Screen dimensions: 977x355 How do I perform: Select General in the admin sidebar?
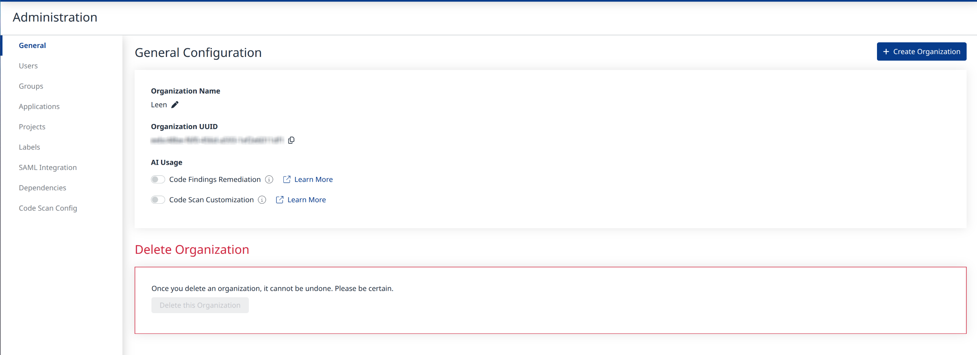tap(33, 46)
